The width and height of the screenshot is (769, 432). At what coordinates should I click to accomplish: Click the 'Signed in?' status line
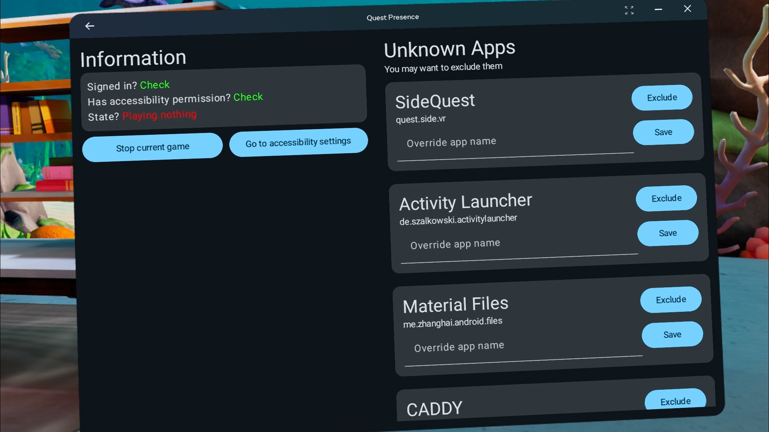click(129, 85)
